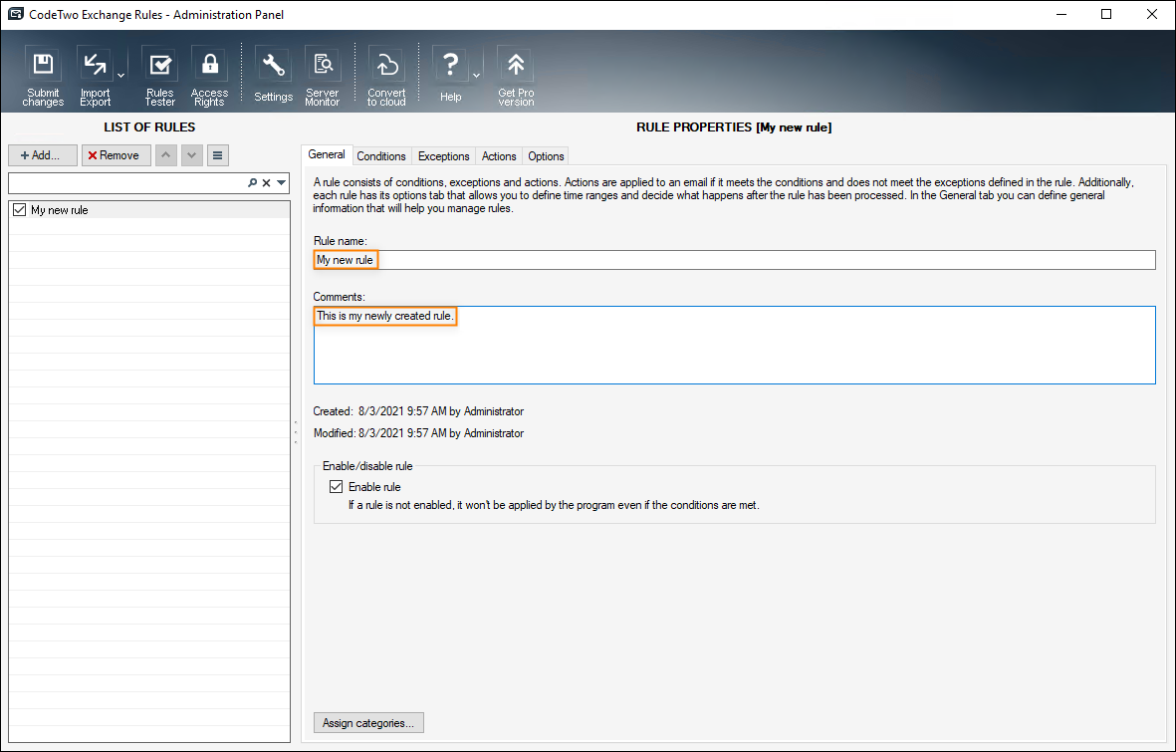The height and width of the screenshot is (752, 1176).
Task: Clear the rules search with X icon
Action: click(x=266, y=182)
